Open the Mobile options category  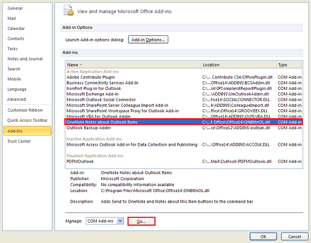[14, 79]
